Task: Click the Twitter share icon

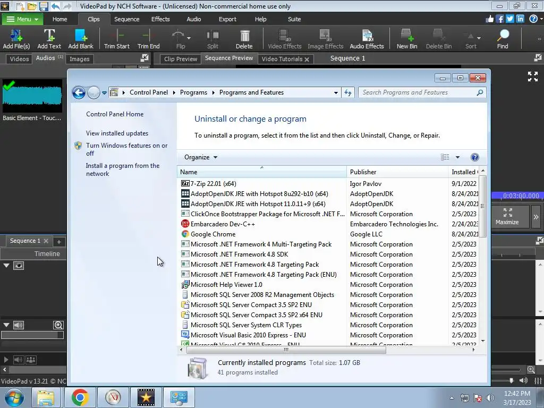Action: tap(509, 19)
